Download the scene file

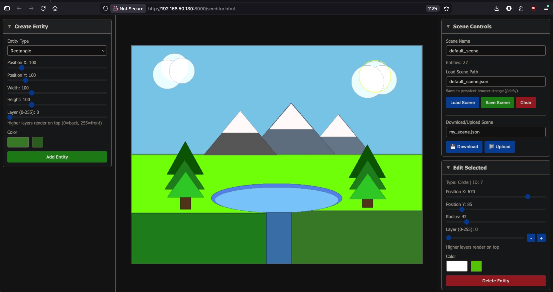[464, 147]
